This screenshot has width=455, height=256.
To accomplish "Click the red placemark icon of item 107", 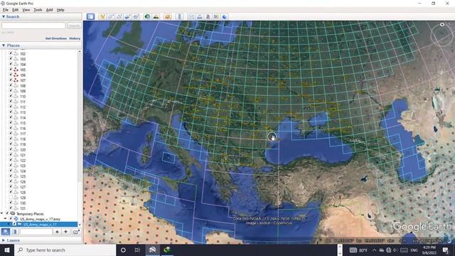I will pyautogui.click(x=16, y=80).
